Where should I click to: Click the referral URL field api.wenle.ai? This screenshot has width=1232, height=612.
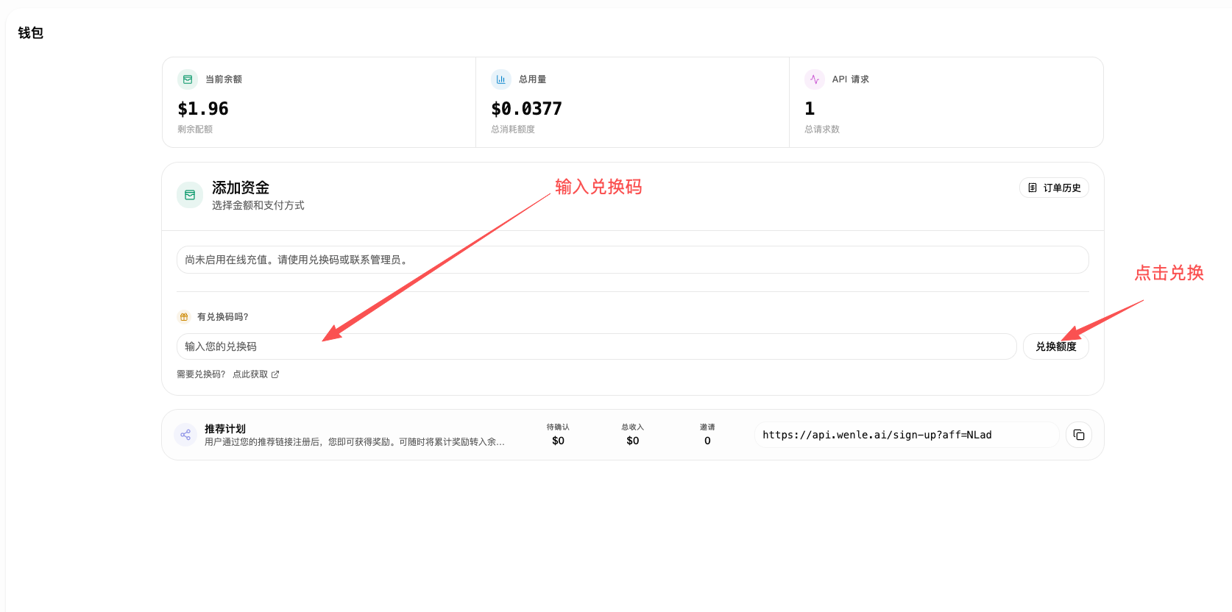tap(907, 435)
